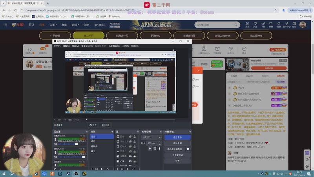Click the 工作室模式 button in OBS
This screenshot has width=314, height=177.
pyautogui.click(x=177, y=155)
